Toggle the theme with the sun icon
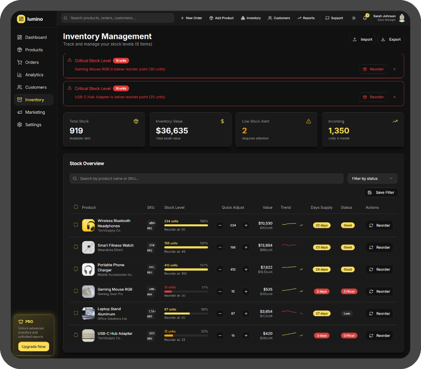 coord(354,18)
